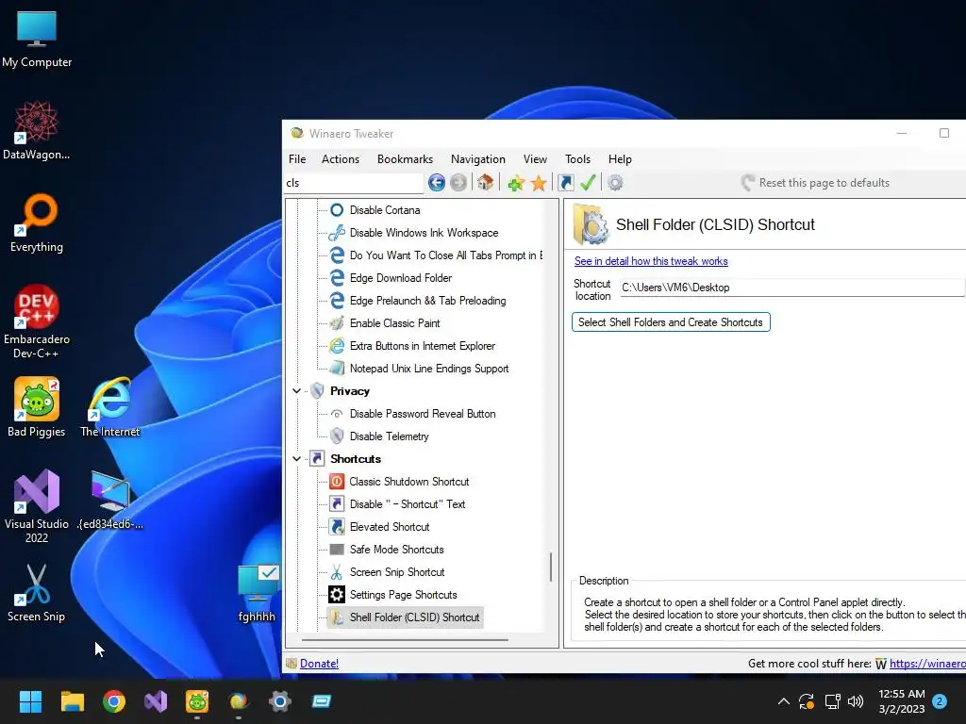This screenshot has width=966, height=724.
Task: Open My Computer desktop icon
Action: (x=37, y=39)
